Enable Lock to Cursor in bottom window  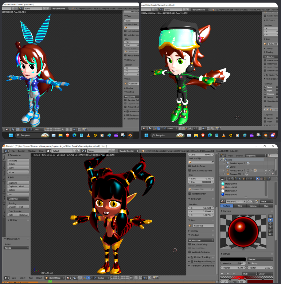point(190,166)
